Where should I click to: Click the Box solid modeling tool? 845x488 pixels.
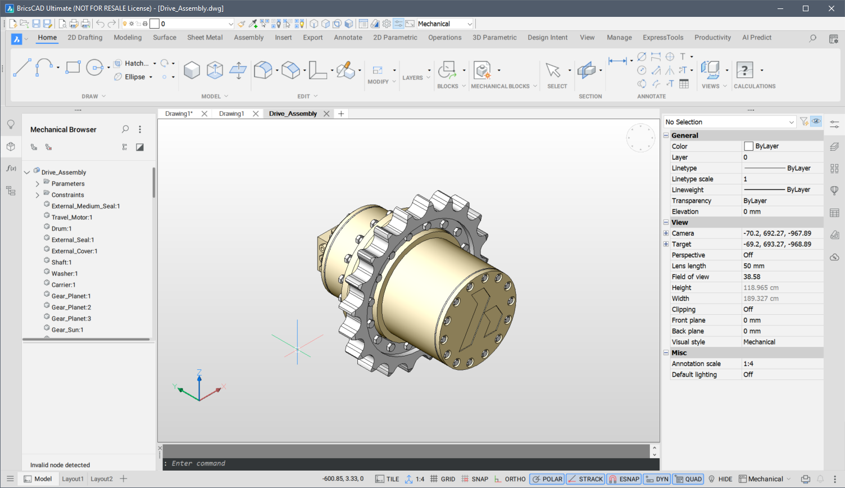tap(192, 70)
